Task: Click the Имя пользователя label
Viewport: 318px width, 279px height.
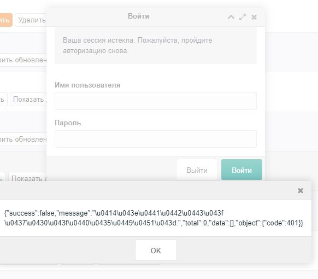Action: pyautogui.click(x=87, y=85)
